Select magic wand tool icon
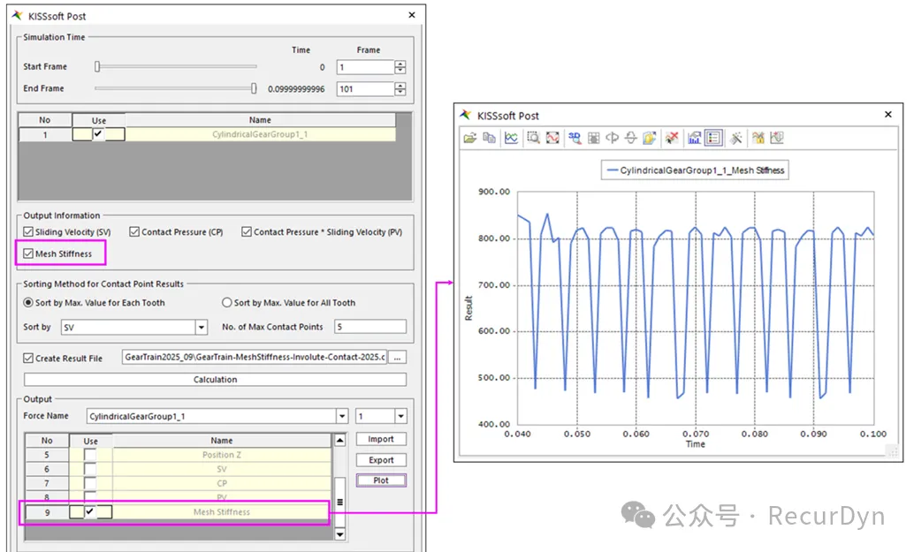The width and height of the screenshot is (914, 552). [736, 138]
